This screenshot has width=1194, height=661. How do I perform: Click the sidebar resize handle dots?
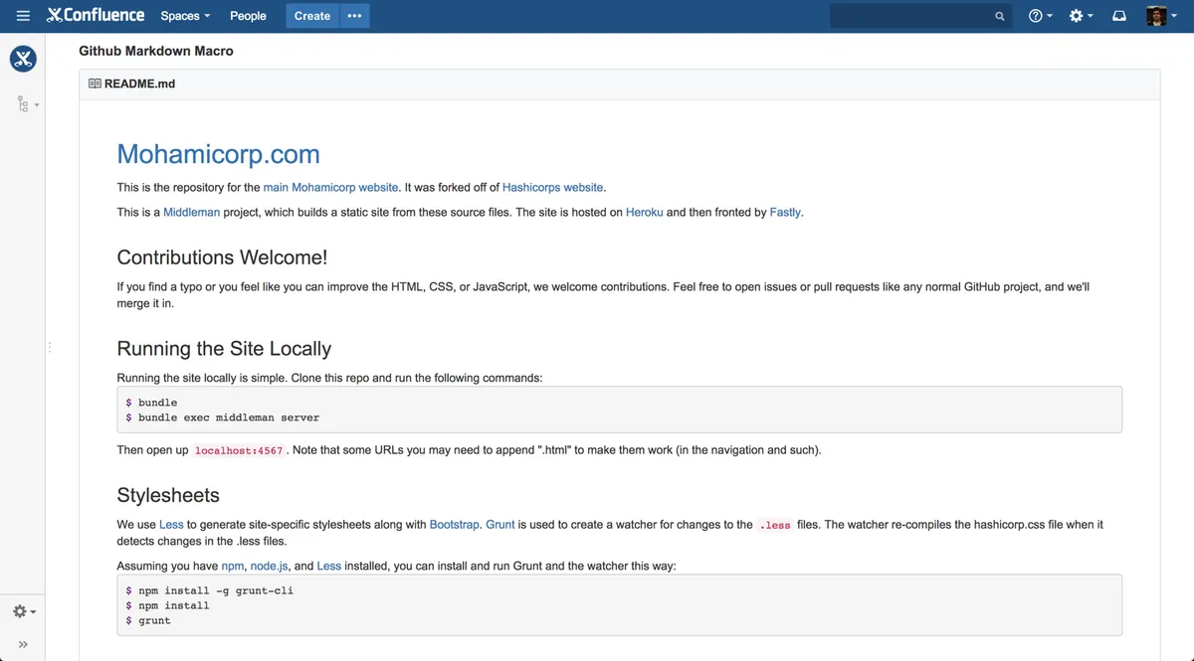click(49, 347)
